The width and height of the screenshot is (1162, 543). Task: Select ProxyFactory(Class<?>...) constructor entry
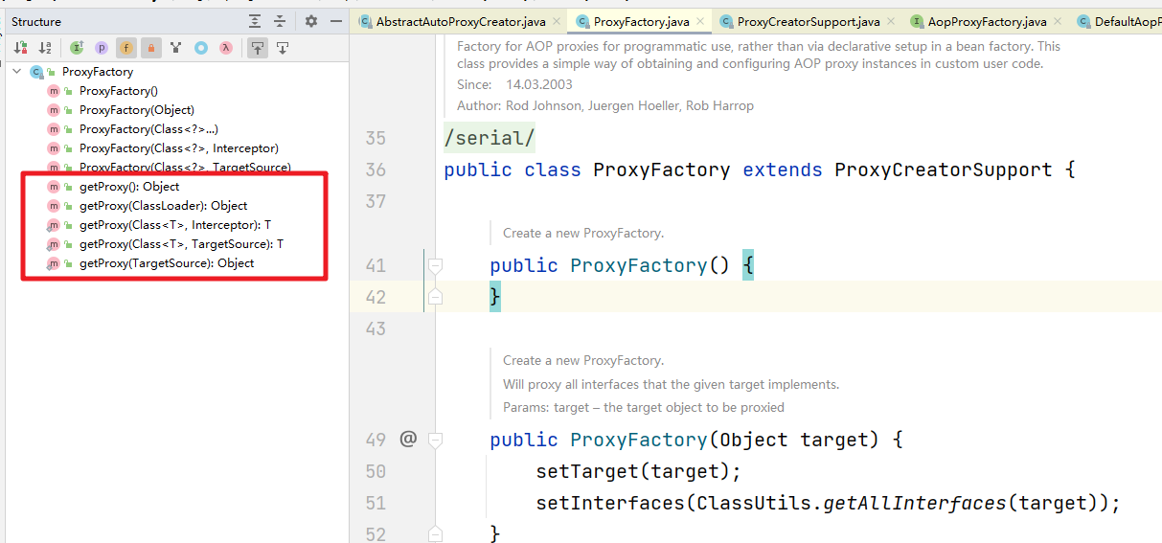(149, 129)
